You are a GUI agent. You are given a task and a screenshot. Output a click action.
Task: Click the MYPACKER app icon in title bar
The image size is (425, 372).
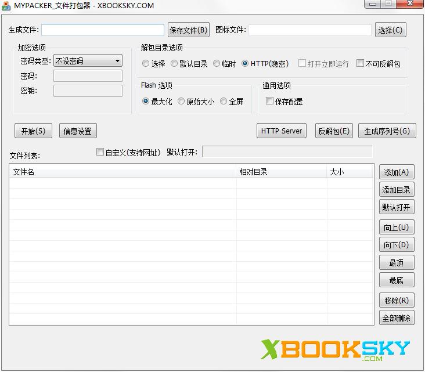coord(6,5)
